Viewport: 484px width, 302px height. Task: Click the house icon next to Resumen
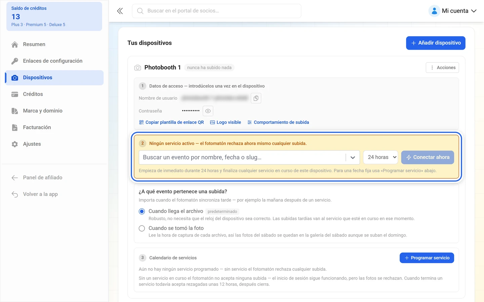tap(15, 44)
